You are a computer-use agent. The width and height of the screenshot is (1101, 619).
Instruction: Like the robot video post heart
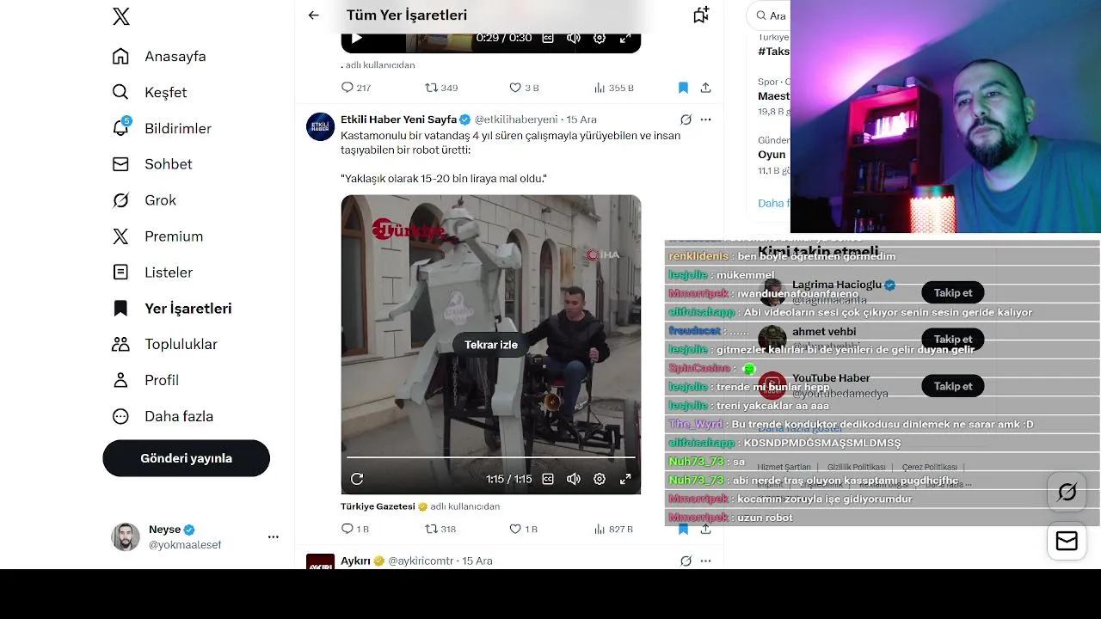pos(515,529)
